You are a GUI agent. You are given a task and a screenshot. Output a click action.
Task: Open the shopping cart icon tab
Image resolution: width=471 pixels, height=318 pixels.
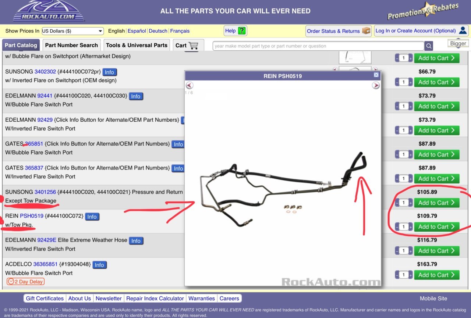[x=188, y=45]
